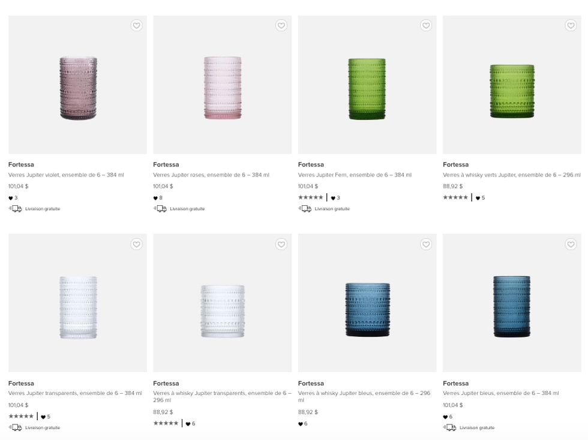Click the five-star rating of the transparent Jupiter glasses

pyautogui.click(x=20, y=415)
